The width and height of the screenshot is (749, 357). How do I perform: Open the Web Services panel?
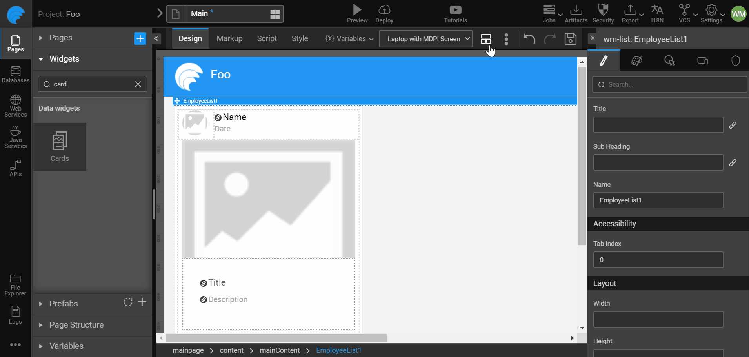coord(15,105)
